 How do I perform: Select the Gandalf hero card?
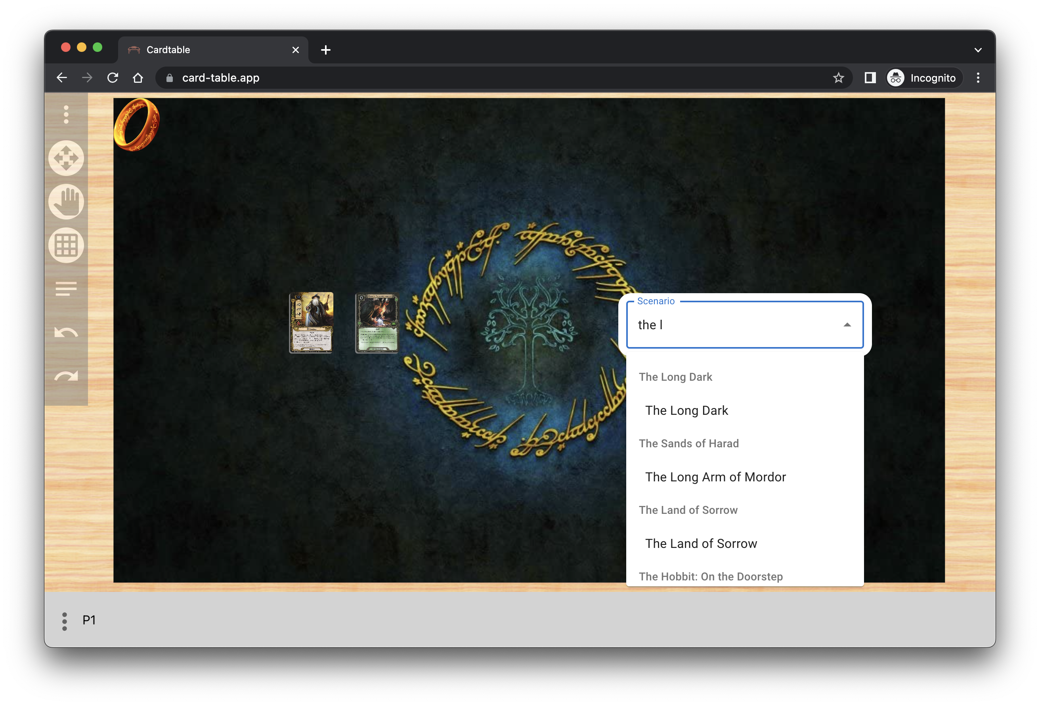[311, 322]
